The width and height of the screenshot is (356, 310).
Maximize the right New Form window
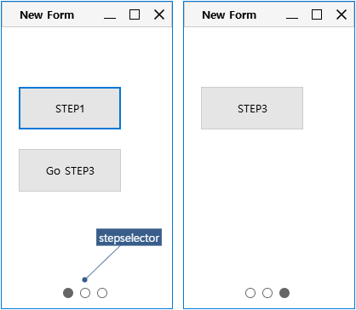[317, 14]
